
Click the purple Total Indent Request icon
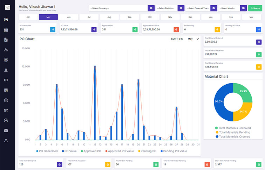tap(60, 164)
